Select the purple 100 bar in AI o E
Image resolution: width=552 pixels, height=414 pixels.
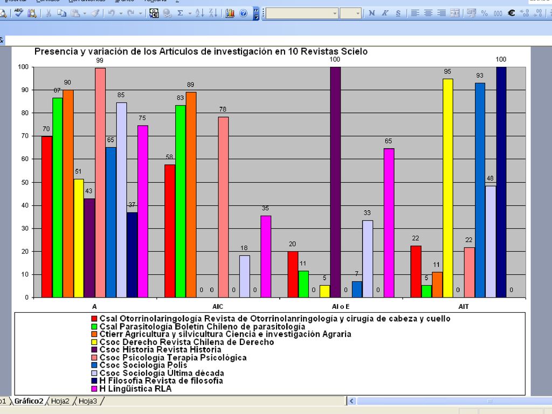click(335, 182)
